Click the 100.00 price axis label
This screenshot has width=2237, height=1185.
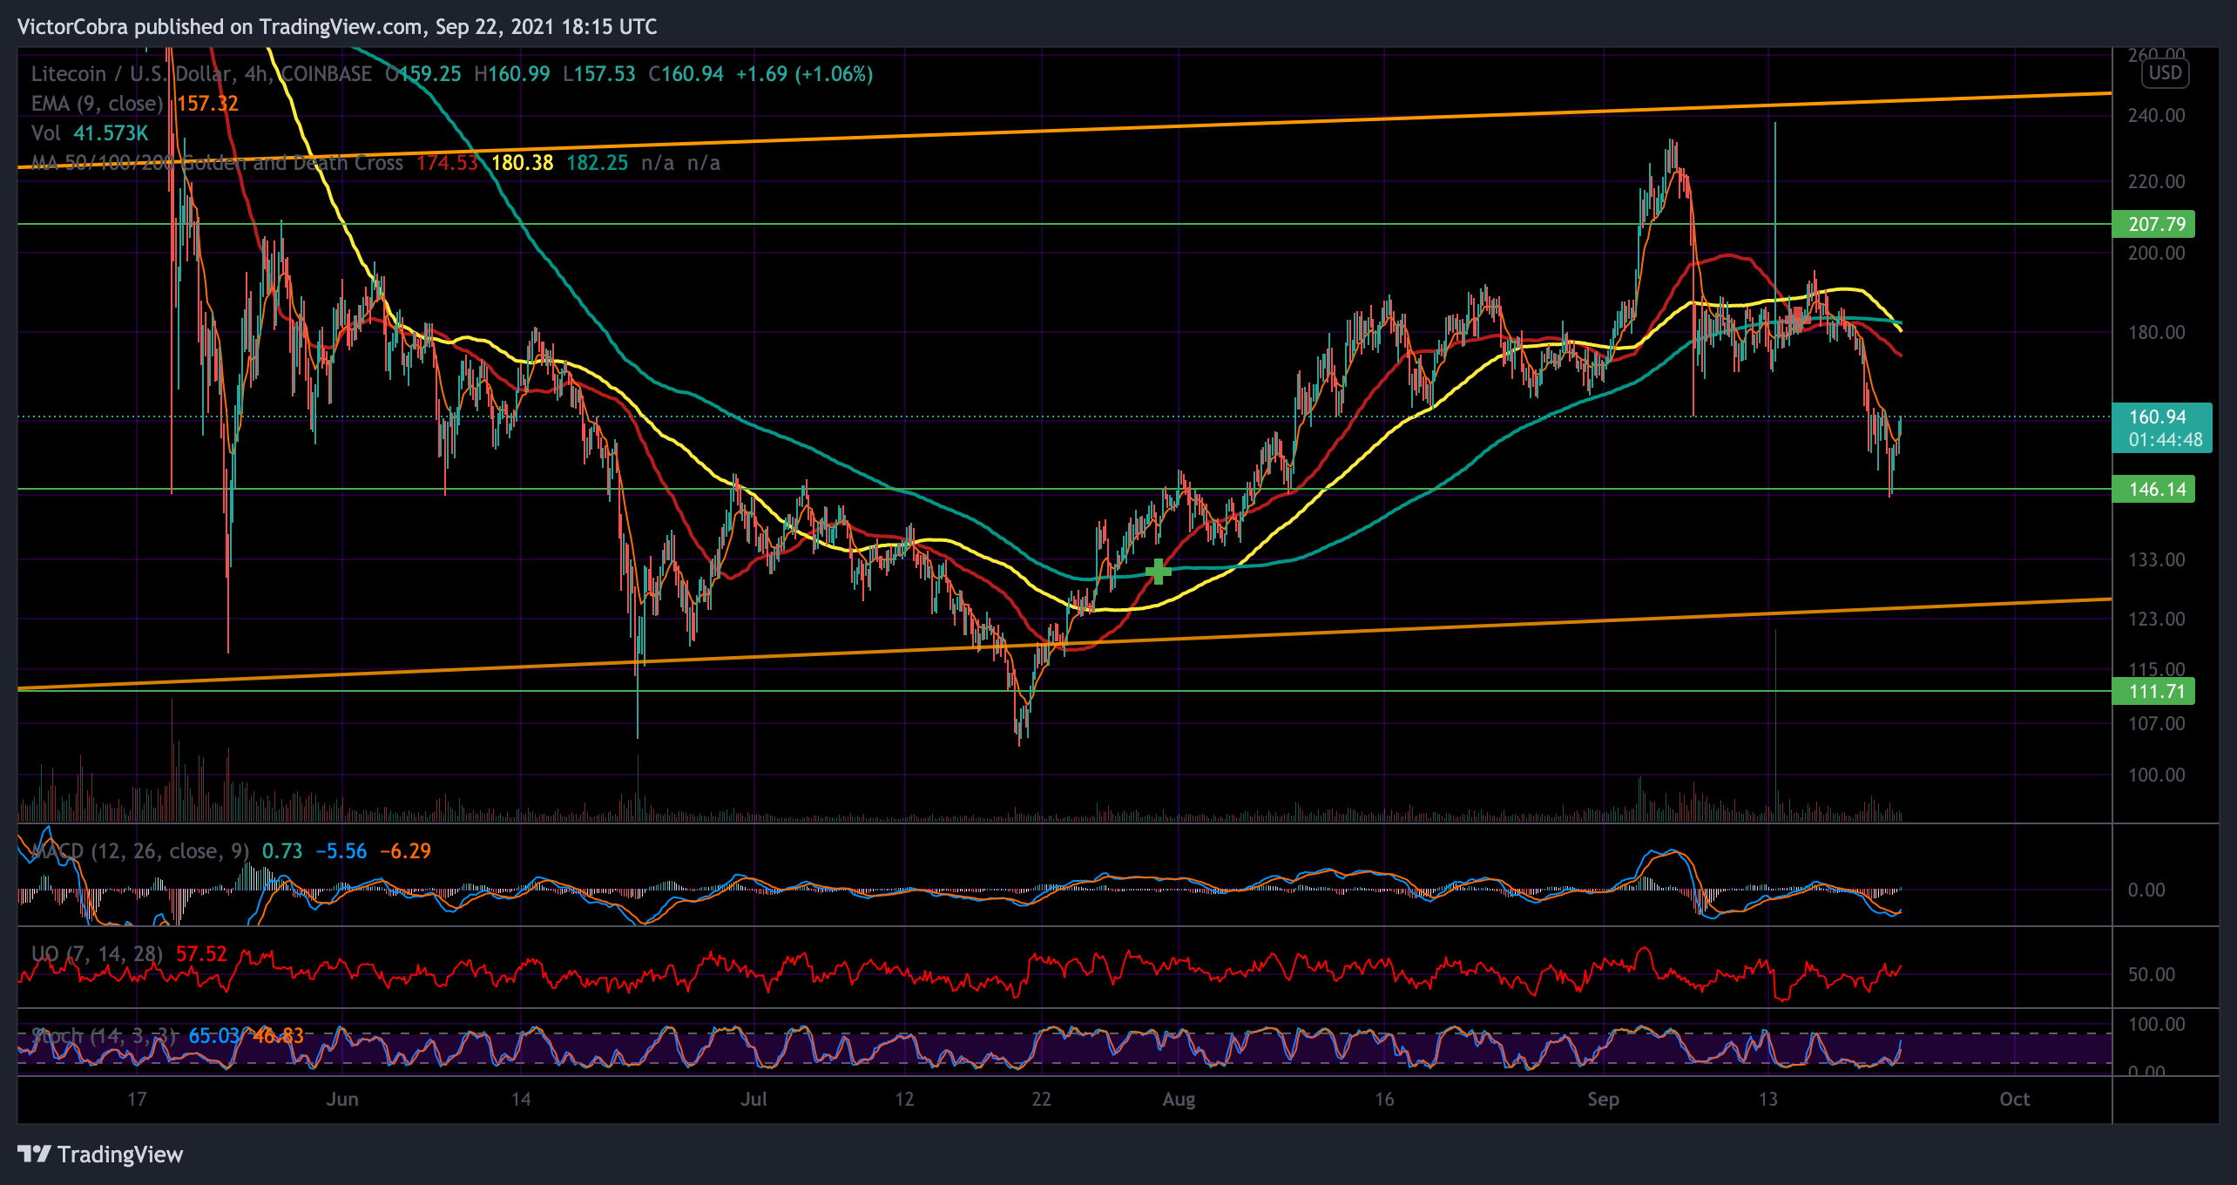[x=2156, y=775]
